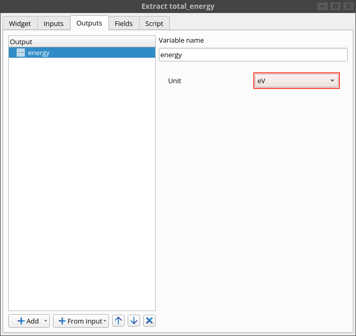The image size is (356, 336).
Task: Move selected output up
Action: coord(118,321)
